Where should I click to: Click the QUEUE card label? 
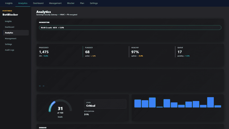[180, 48]
